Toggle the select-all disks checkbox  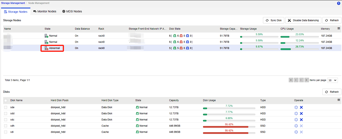point(6,100)
